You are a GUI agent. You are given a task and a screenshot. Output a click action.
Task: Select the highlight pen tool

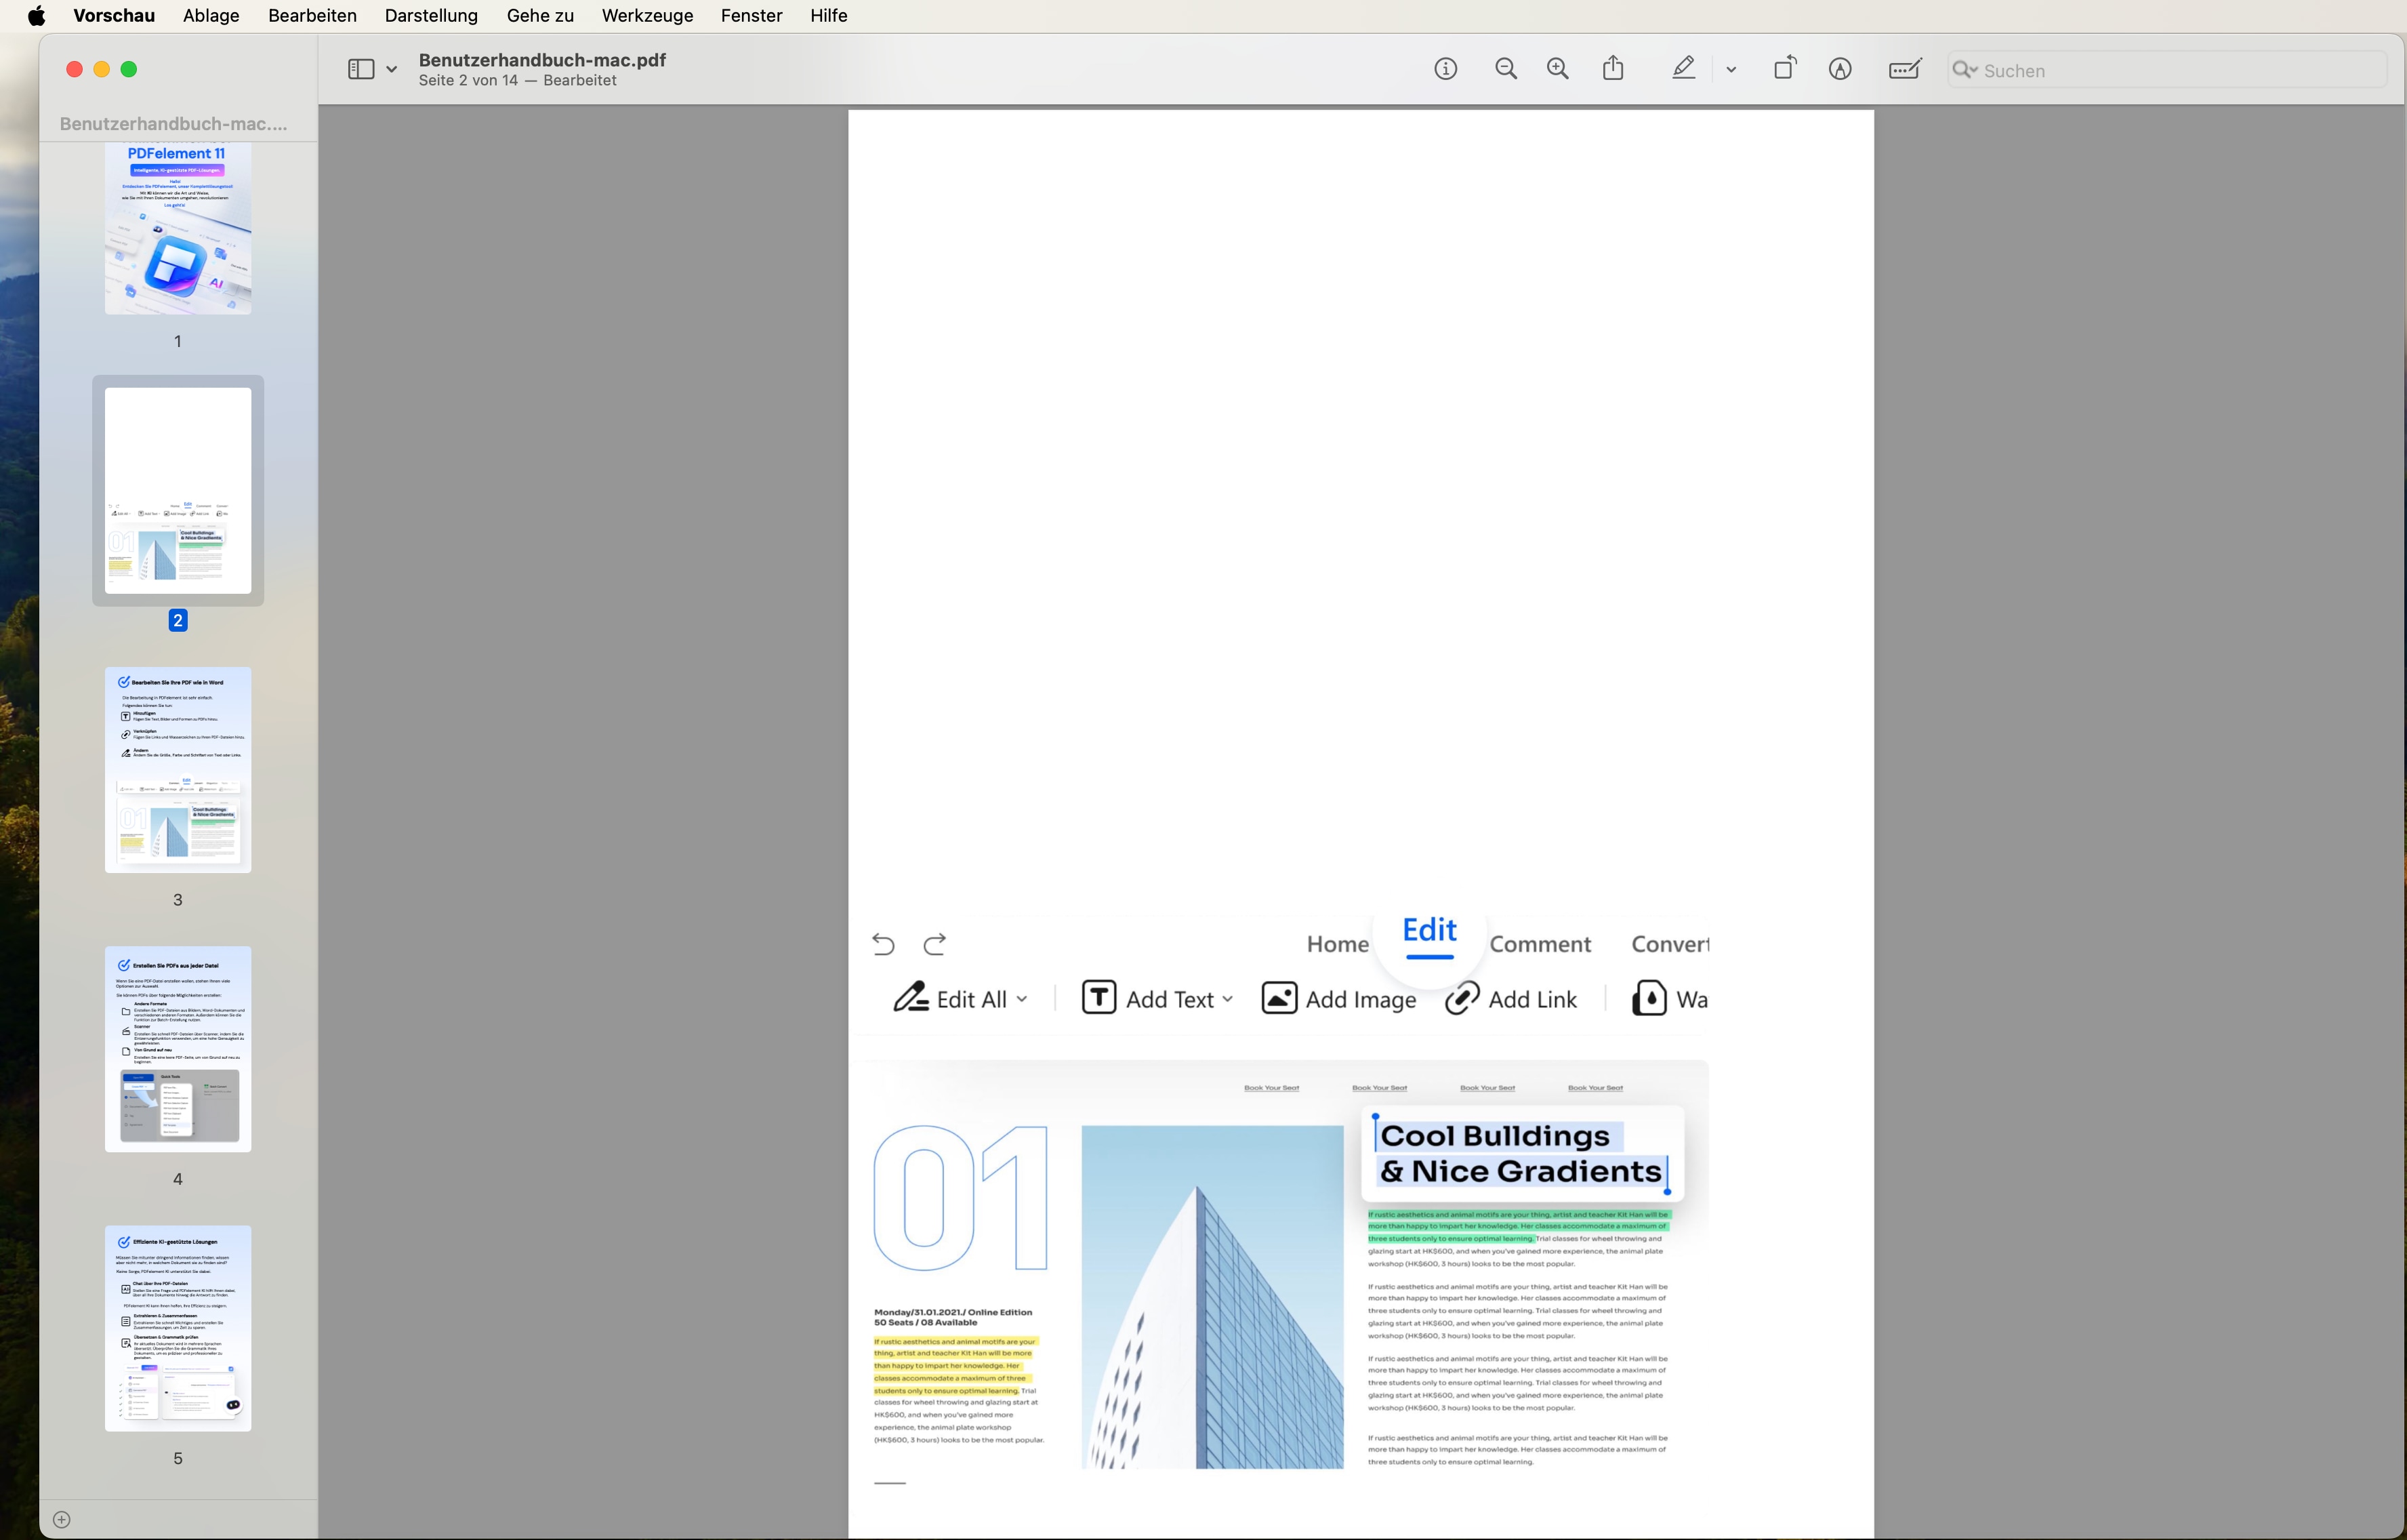[x=1683, y=68]
